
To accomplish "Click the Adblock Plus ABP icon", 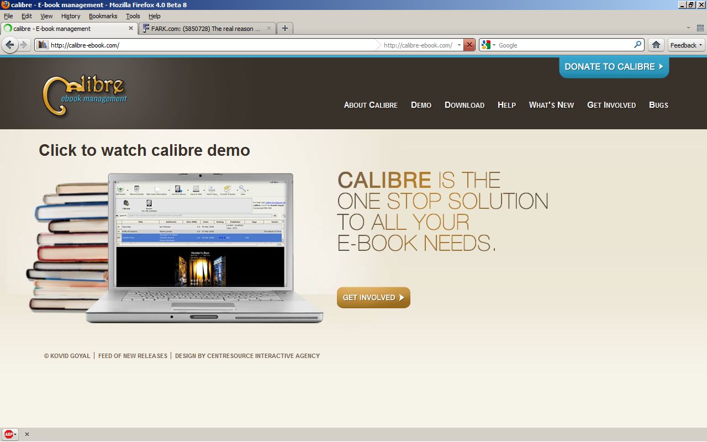I will 8,434.
